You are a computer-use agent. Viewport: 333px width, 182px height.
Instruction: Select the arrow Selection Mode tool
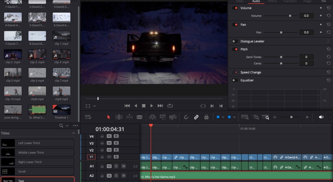point(109,117)
